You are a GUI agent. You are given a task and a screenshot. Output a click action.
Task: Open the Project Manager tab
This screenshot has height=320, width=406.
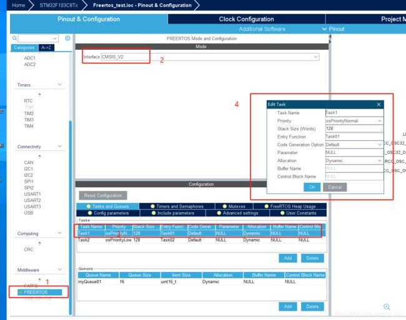click(366, 19)
